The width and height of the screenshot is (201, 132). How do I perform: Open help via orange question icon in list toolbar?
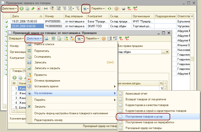click(x=116, y=9)
